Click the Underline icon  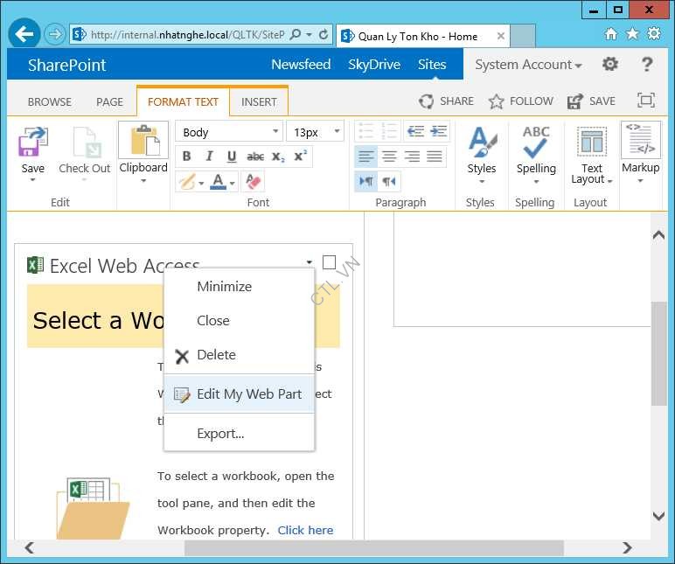pyautogui.click(x=232, y=157)
